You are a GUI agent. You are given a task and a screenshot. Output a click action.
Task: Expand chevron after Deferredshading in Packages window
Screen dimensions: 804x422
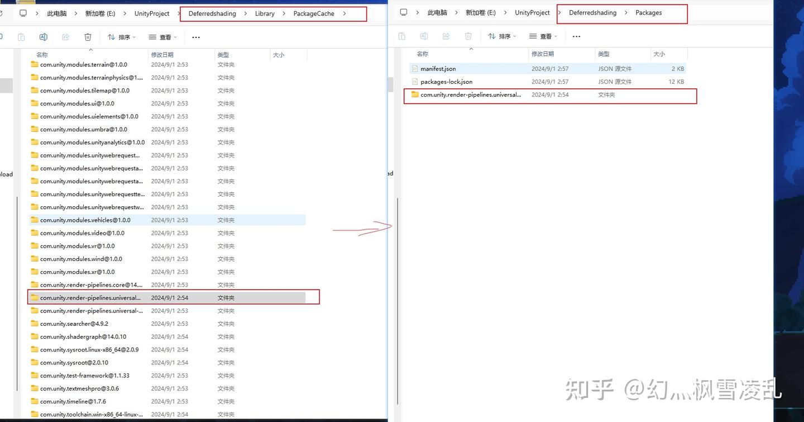626,12
